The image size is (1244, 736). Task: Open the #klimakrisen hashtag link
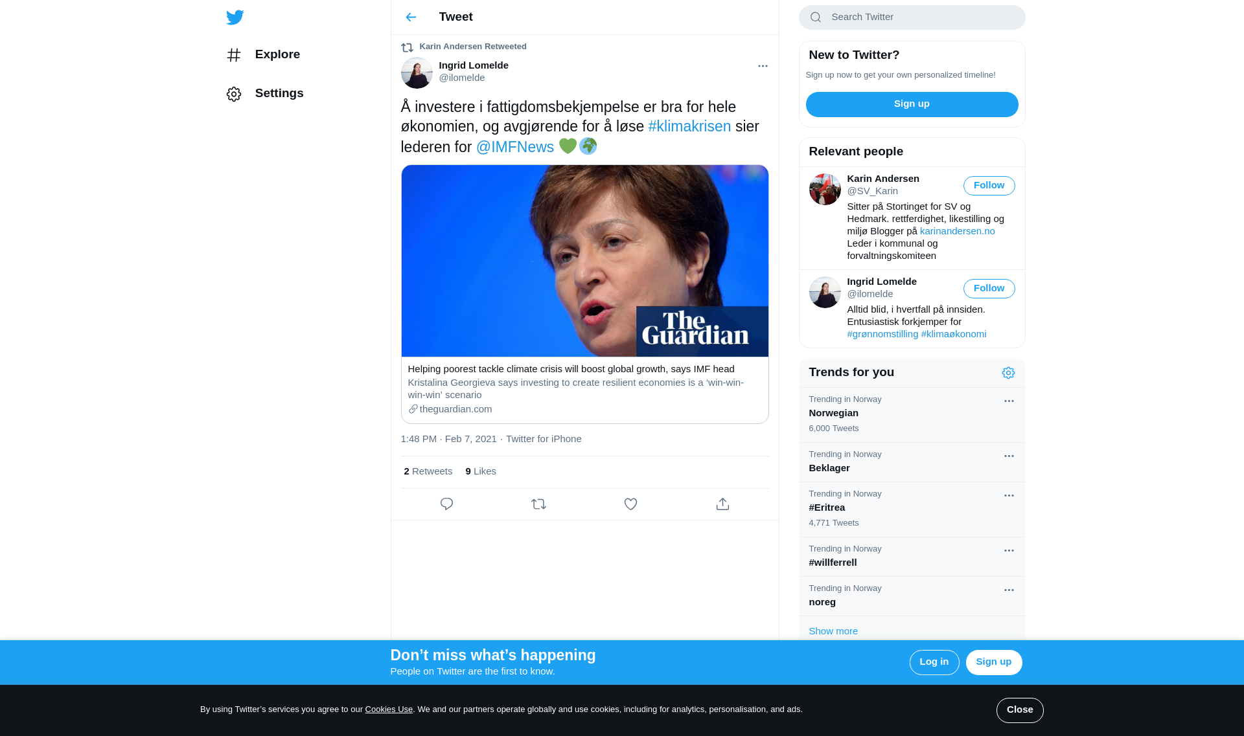click(x=689, y=127)
